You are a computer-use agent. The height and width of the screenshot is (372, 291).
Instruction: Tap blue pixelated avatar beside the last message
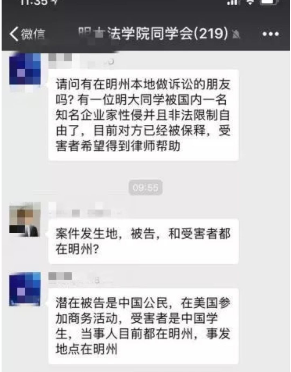tap(25, 289)
